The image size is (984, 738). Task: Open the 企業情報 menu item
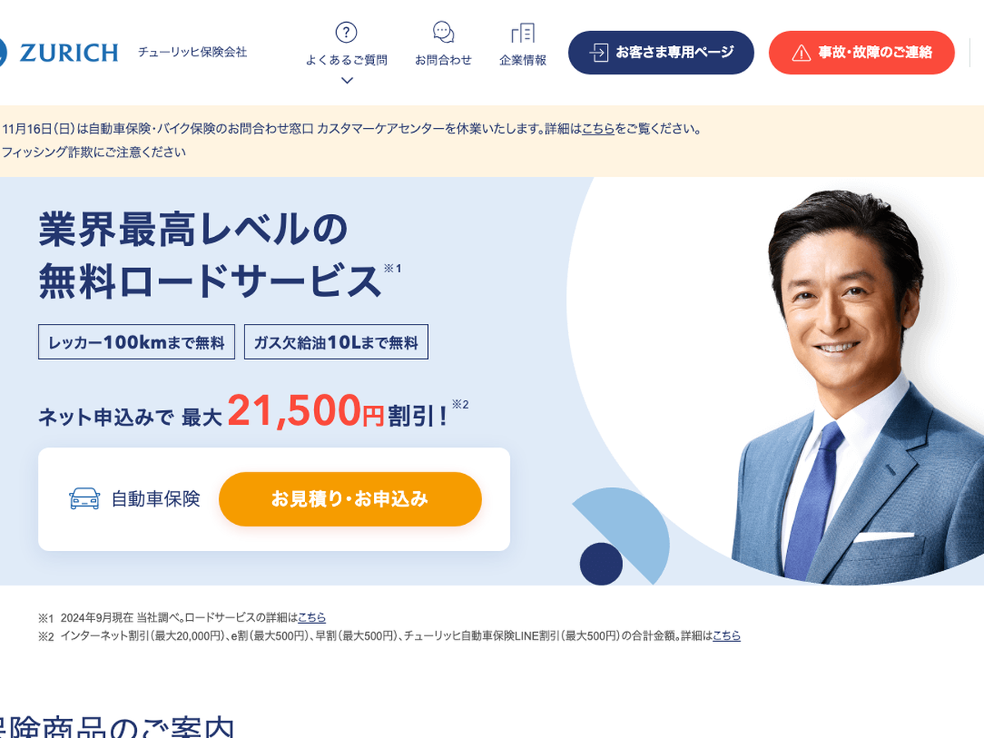click(522, 60)
